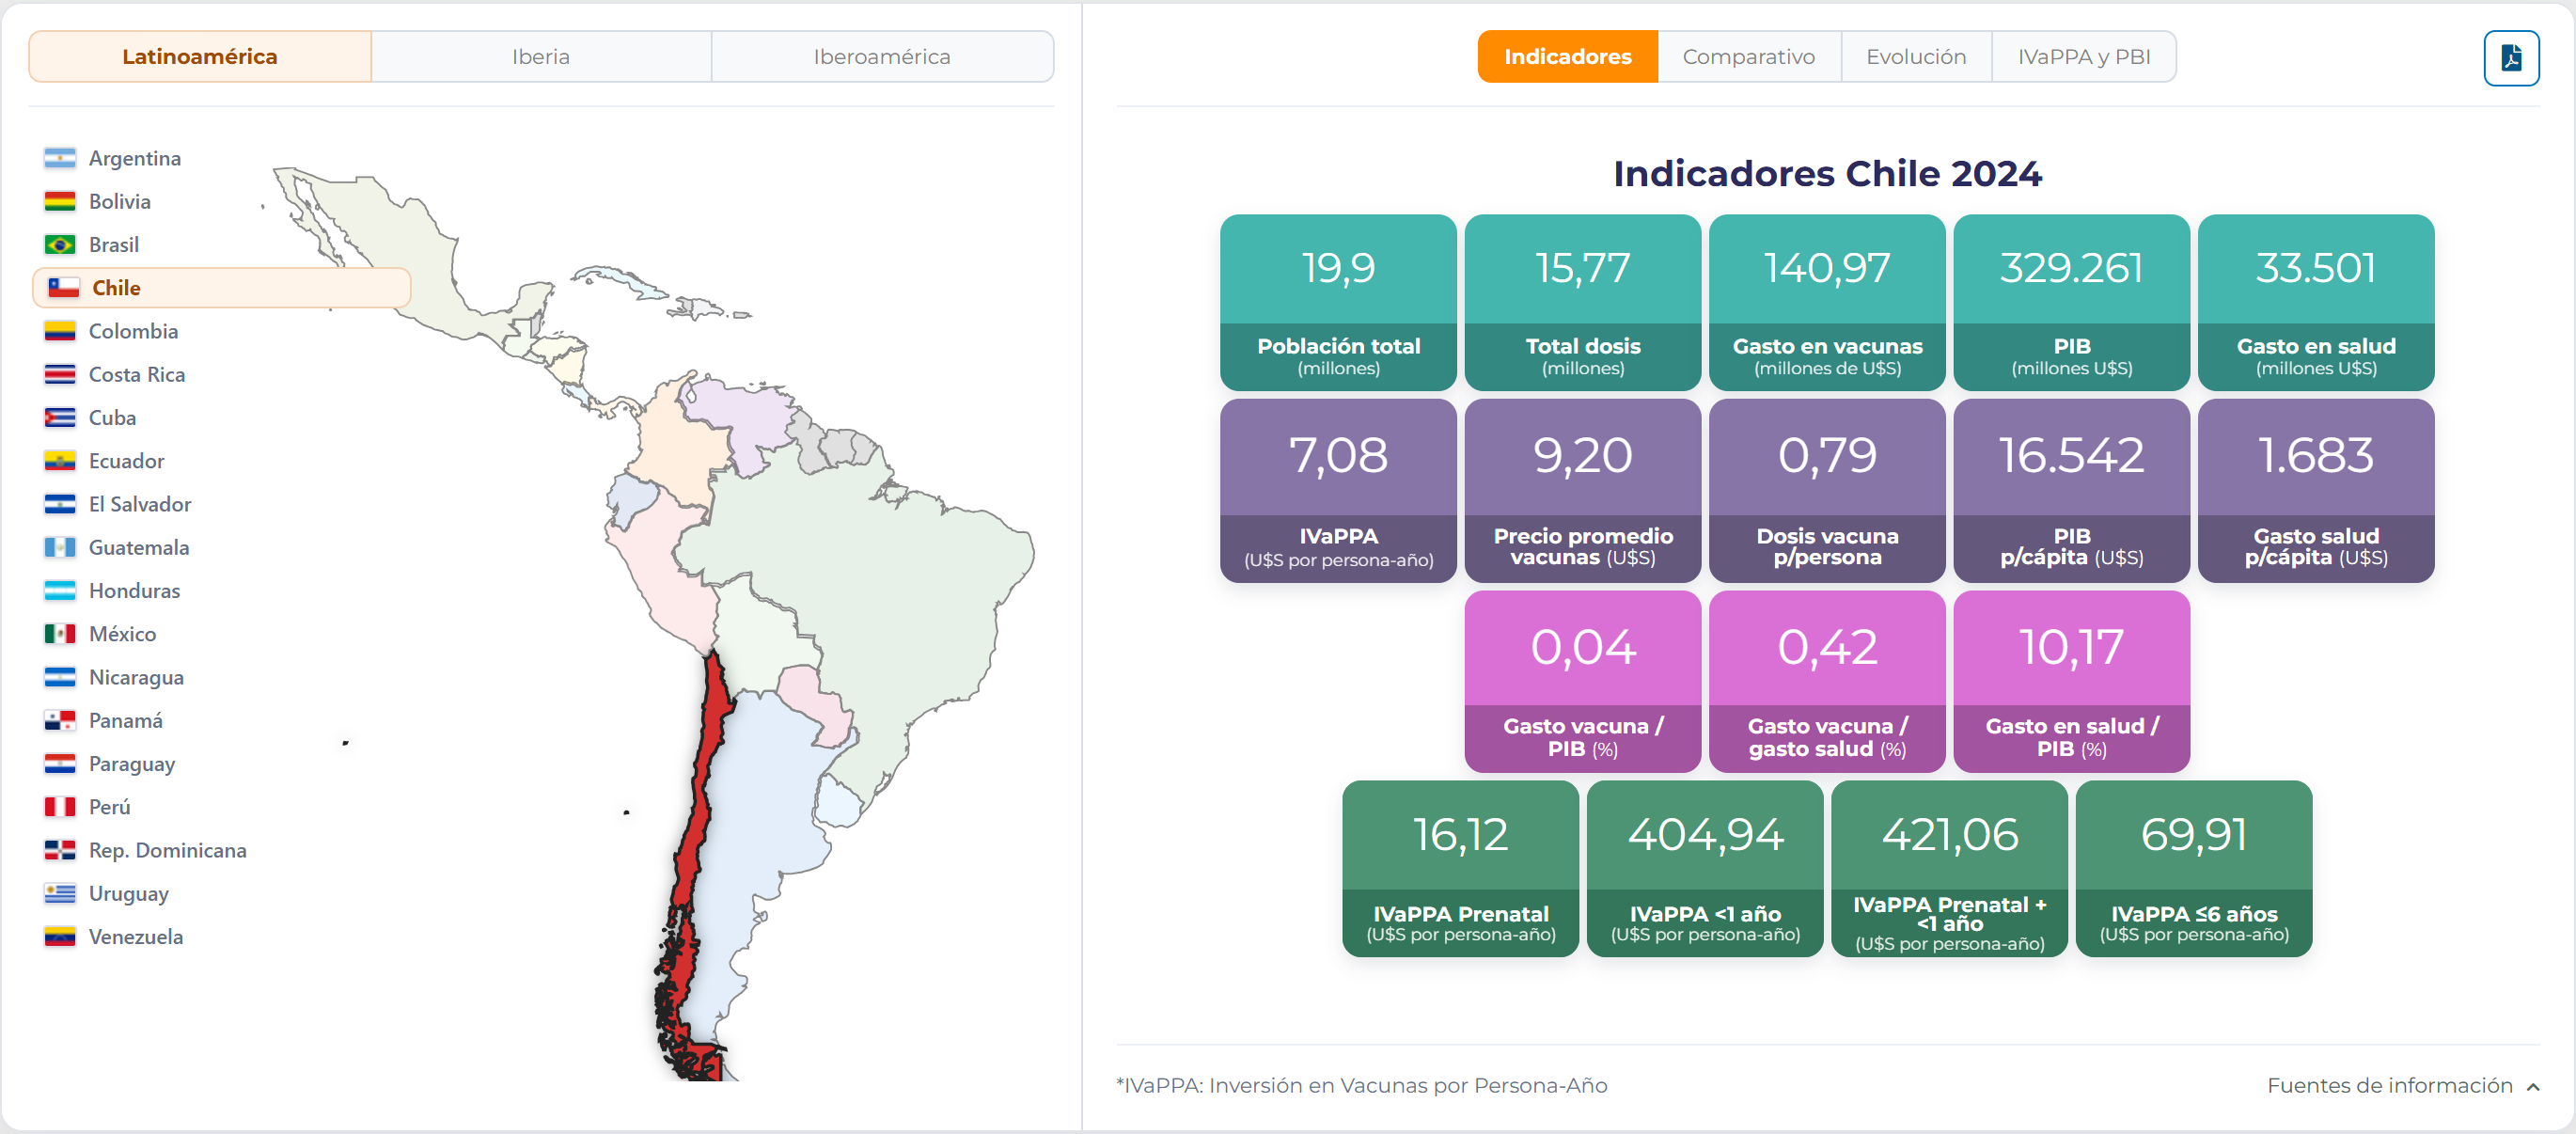
Task: Click the IVaPPA 7,08 indicator card
Action: [1338, 491]
